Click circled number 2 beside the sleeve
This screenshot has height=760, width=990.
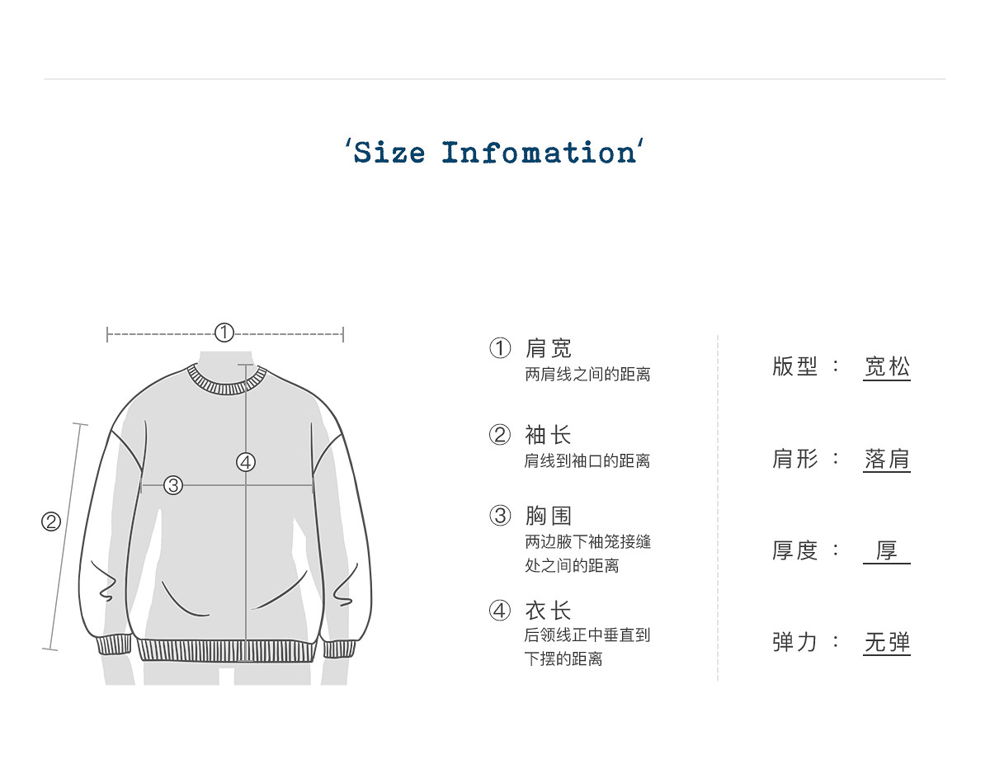point(51,522)
